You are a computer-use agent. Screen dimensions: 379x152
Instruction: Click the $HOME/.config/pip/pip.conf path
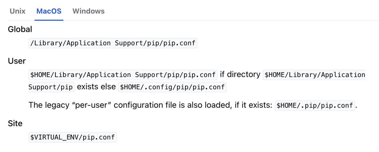(172, 87)
